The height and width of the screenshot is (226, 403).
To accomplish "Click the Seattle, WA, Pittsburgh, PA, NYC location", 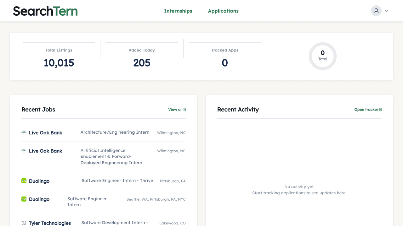I will click(156, 199).
